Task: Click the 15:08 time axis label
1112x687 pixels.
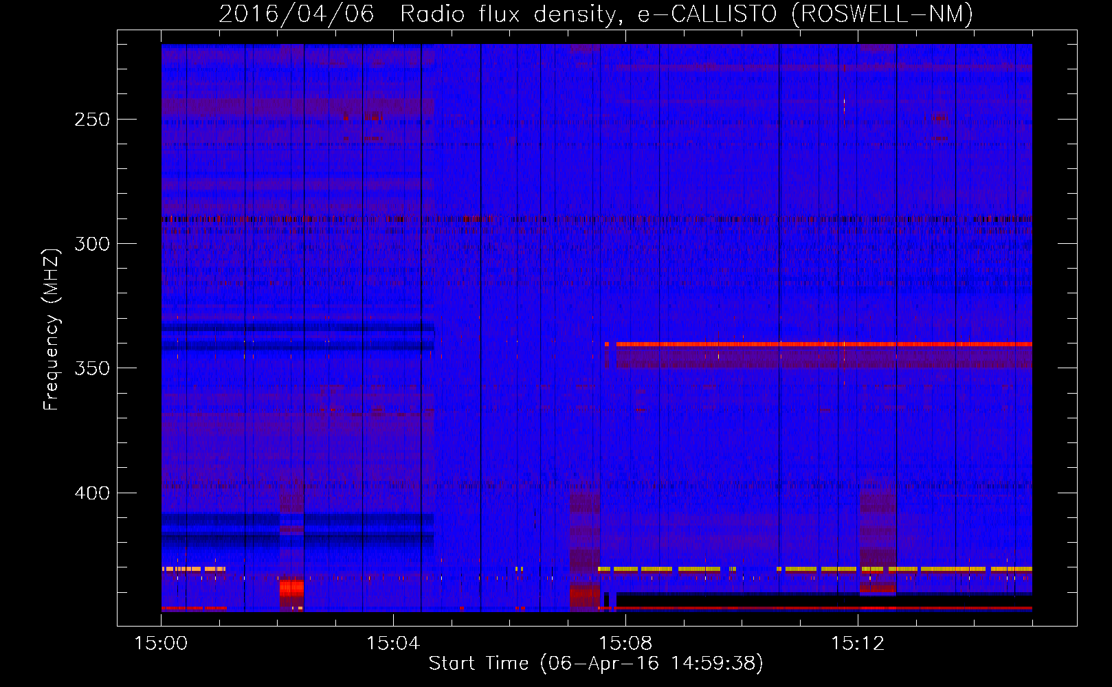Action: (x=625, y=644)
